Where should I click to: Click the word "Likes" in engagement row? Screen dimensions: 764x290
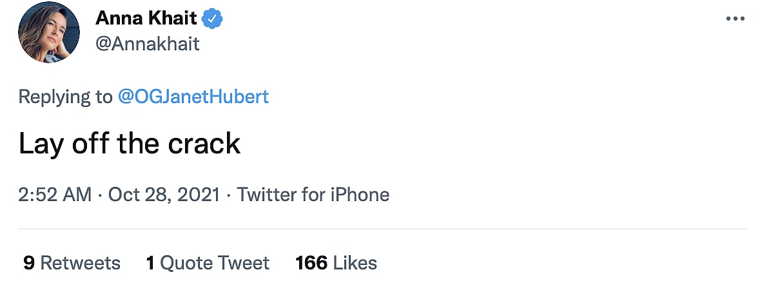click(x=355, y=263)
